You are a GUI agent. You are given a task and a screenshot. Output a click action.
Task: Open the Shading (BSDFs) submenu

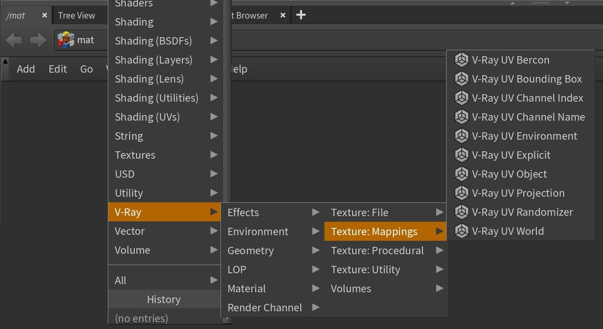[165, 41]
